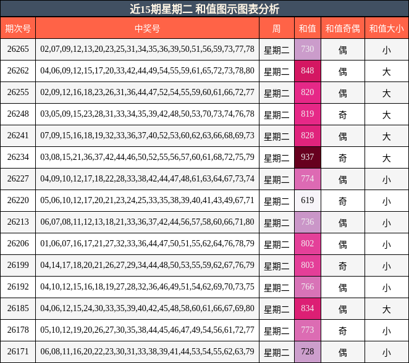The width and height of the screenshot is (409, 363).
Task: Click winning numbers starting 01,06,07,16,17
Action: [x=147, y=244]
